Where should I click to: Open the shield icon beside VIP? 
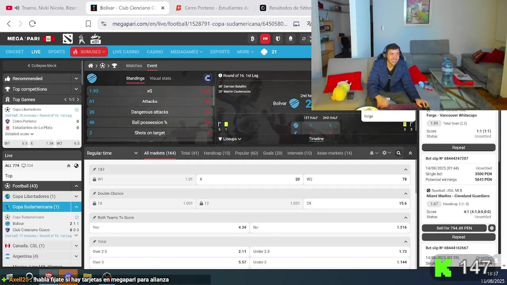(x=278, y=39)
